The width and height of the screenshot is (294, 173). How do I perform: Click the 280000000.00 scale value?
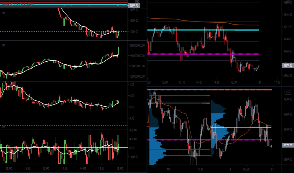click(137, 45)
